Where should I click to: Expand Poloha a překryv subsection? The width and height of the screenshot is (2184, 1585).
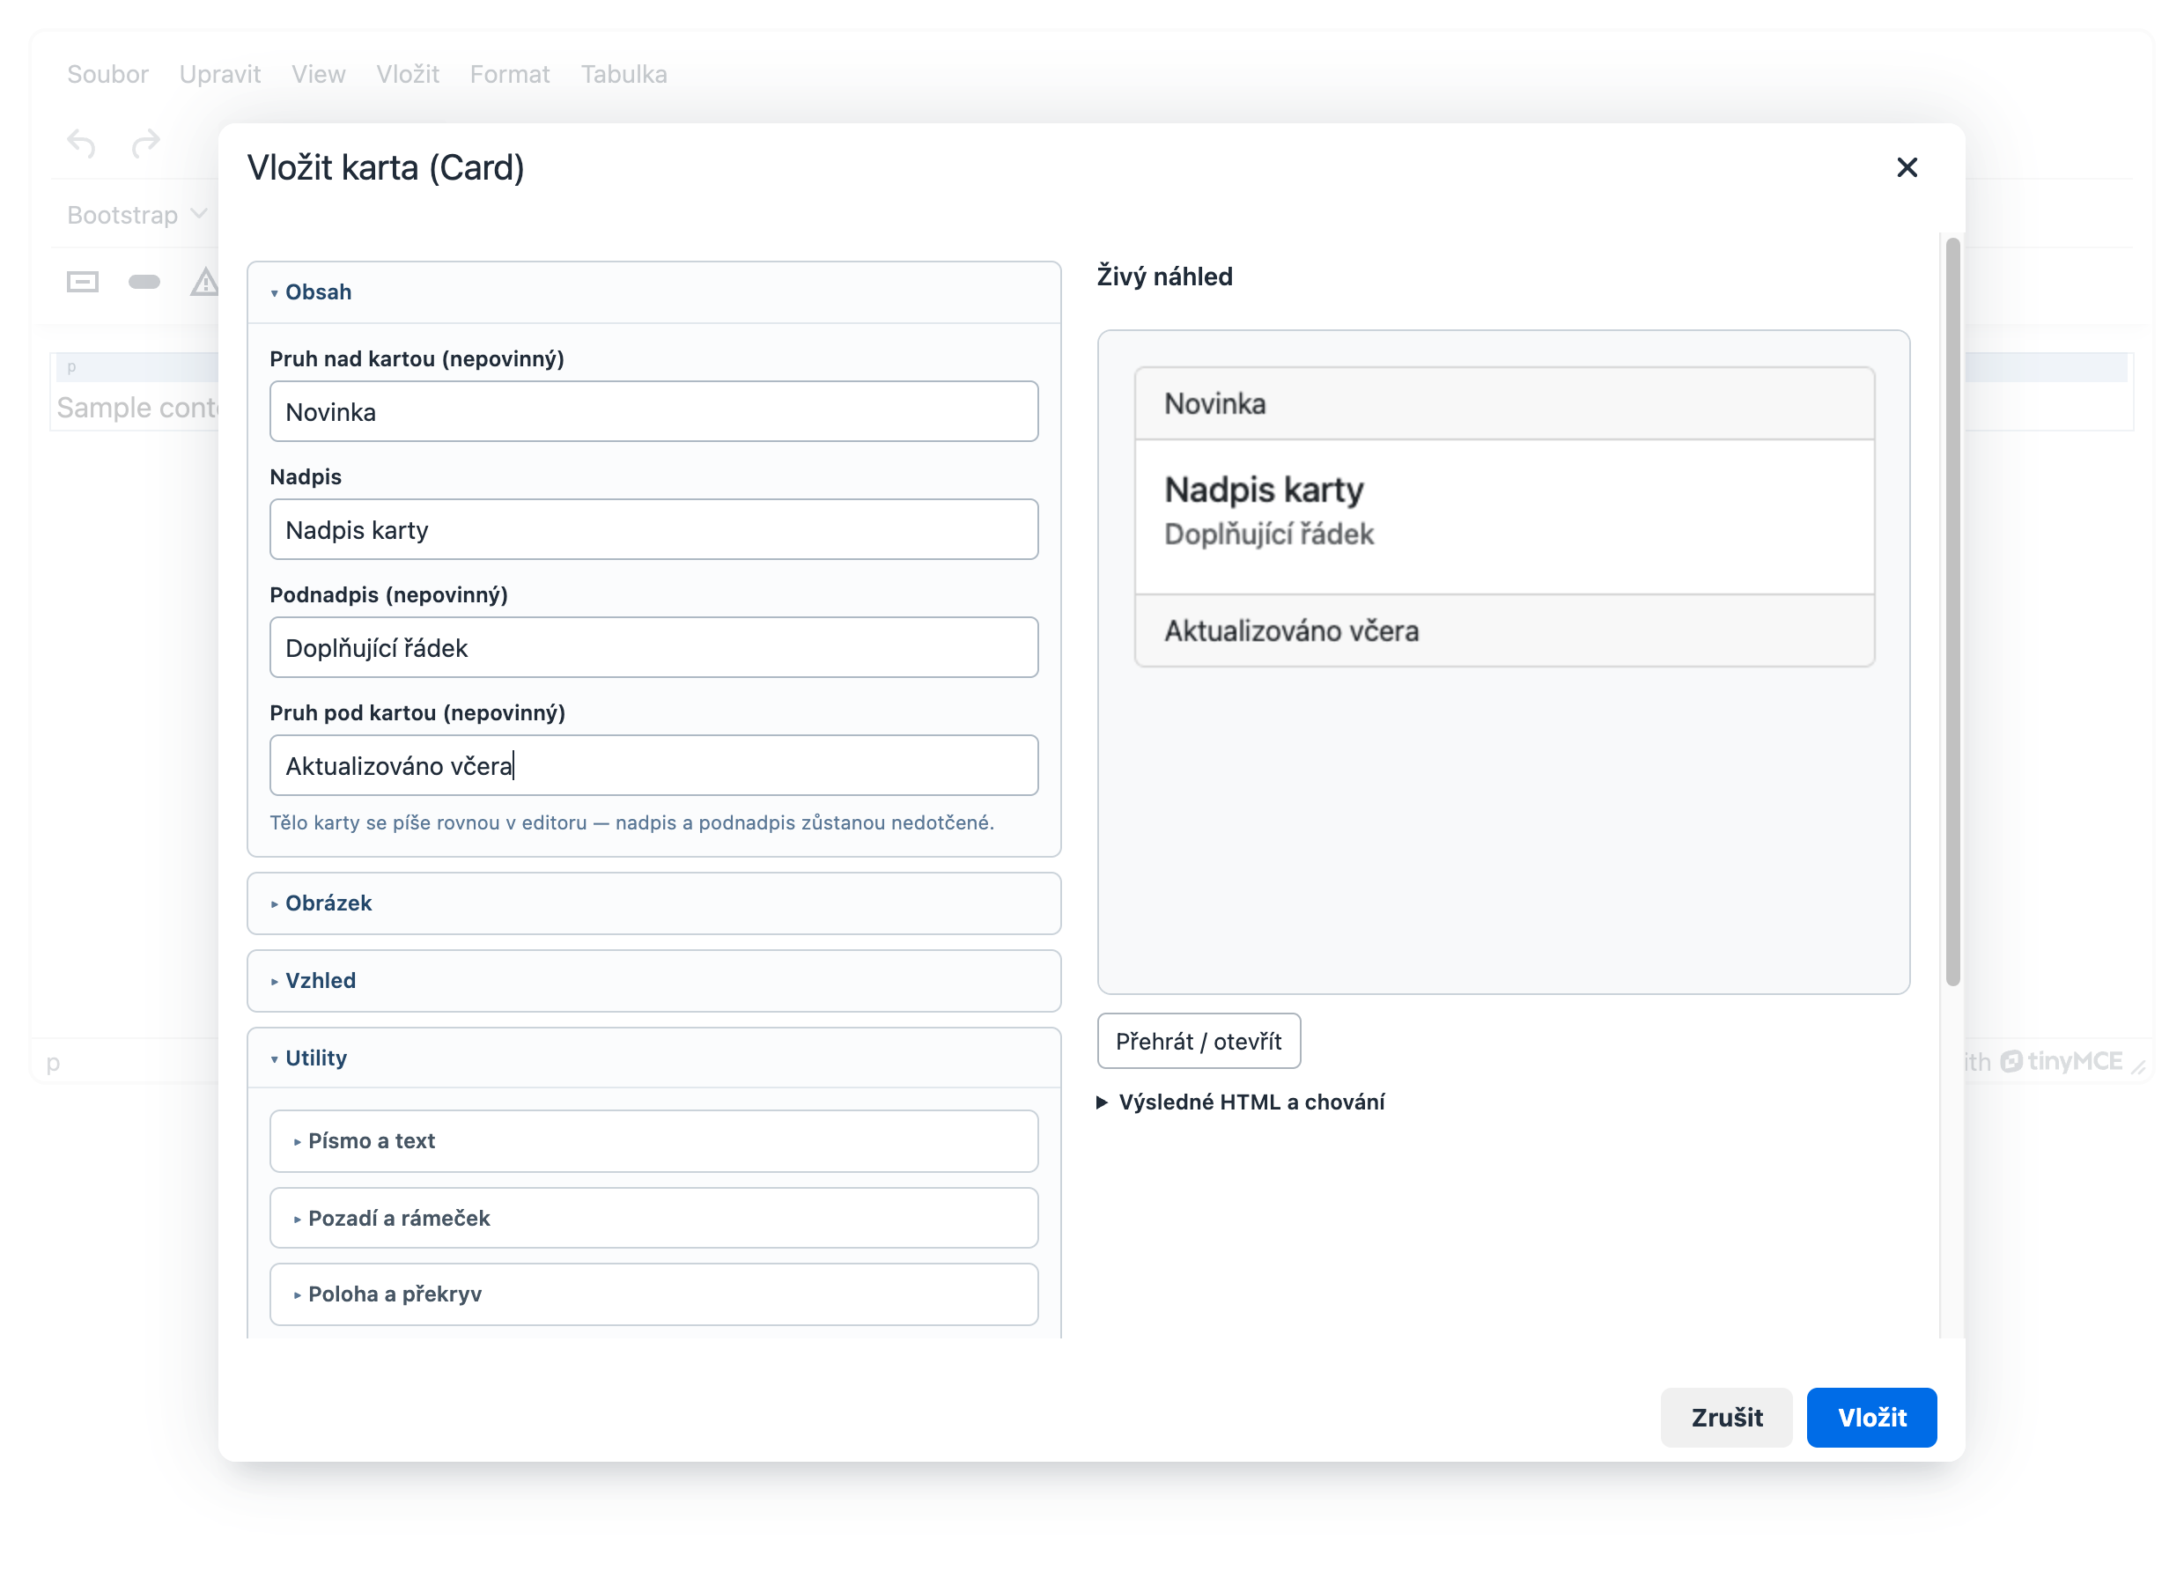click(x=653, y=1294)
